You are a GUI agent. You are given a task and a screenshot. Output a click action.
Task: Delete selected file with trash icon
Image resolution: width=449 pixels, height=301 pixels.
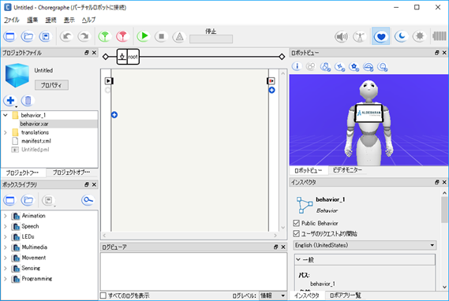tap(28, 100)
